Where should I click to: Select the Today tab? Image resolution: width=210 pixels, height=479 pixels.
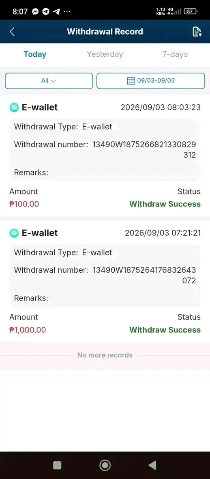tap(35, 54)
